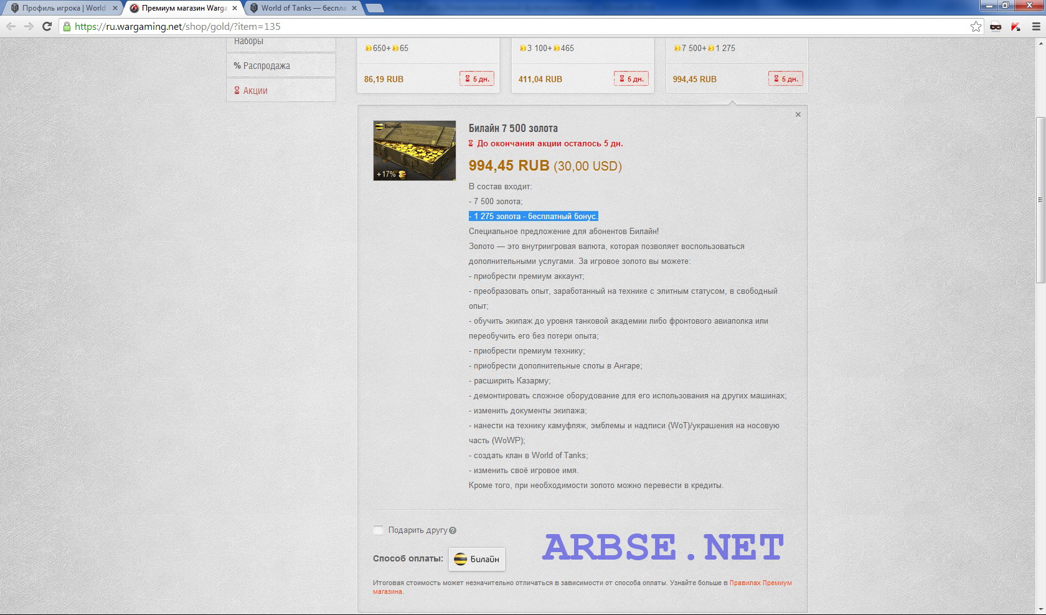Click the Билайн 7 500 золота title
Image resolution: width=1046 pixels, height=615 pixels.
[513, 128]
